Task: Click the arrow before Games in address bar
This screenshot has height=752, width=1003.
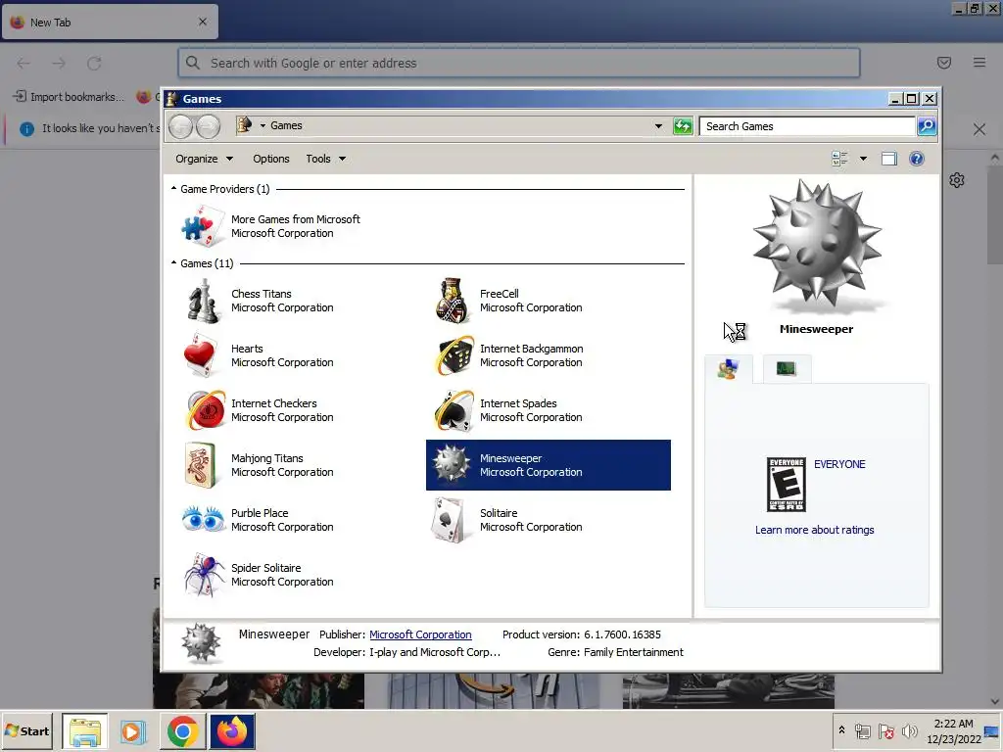Action: (263, 126)
